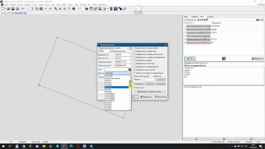
Task: Enable the forbid export checkbox
Action: coord(135,63)
